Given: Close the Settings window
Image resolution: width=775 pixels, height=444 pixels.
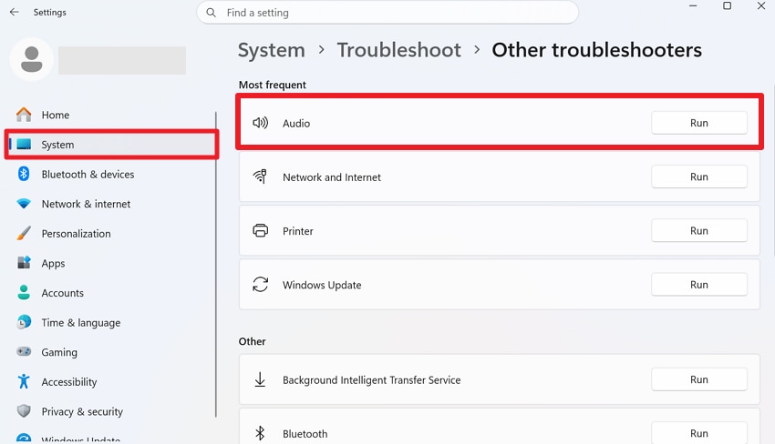Looking at the screenshot, I should tap(761, 6).
